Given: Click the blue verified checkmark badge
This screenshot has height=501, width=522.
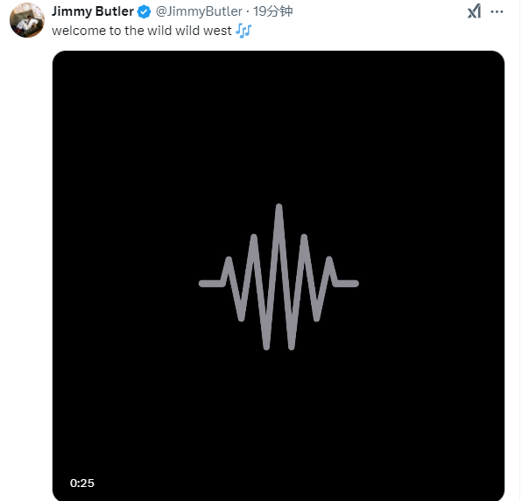Looking at the screenshot, I should pos(144,11).
